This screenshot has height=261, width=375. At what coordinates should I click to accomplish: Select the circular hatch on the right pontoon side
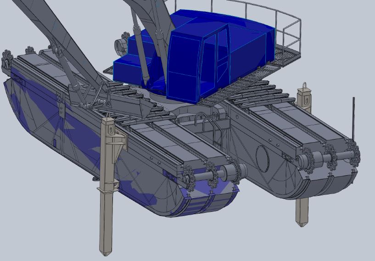point(263,158)
